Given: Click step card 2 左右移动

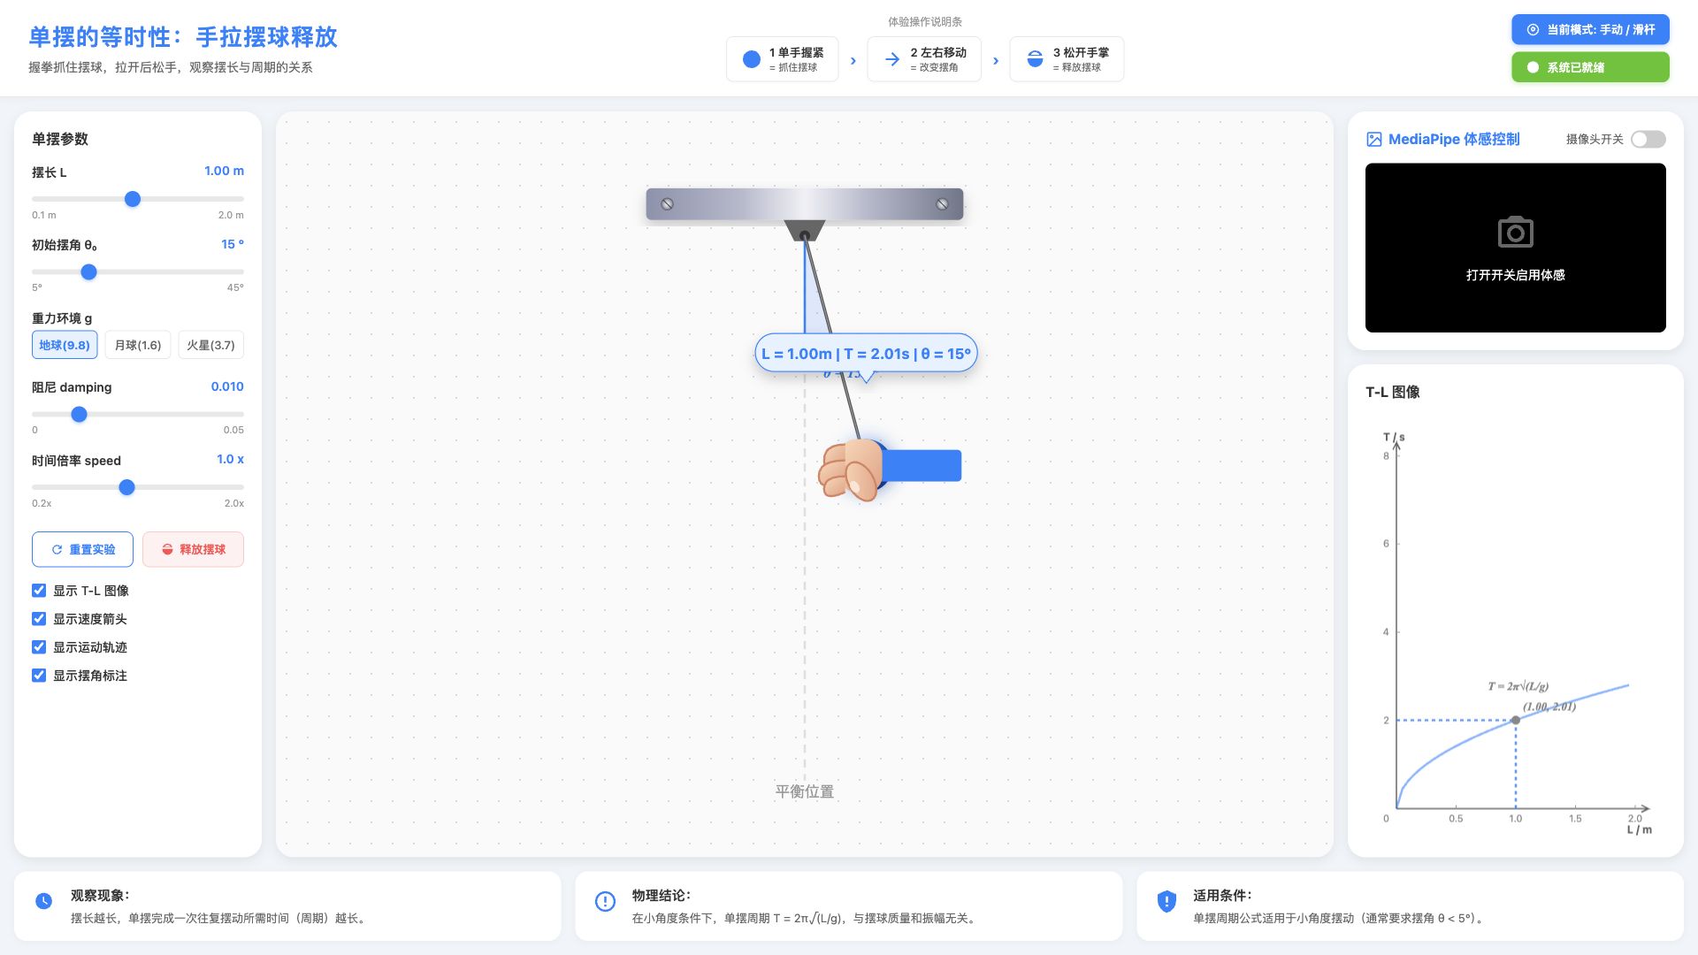Looking at the screenshot, I should (924, 59).
